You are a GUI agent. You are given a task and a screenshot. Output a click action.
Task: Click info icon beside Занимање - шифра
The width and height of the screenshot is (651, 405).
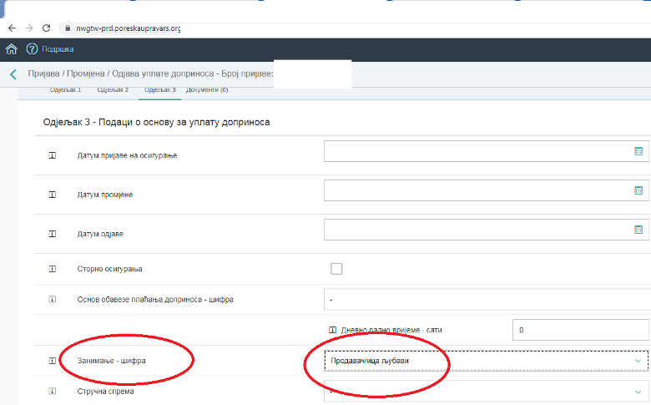click(52, 361)
